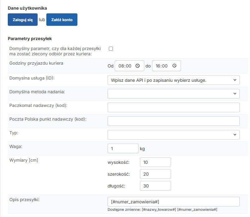Click the Opis przesyłki text field
The height and width of the screenshot is (217, 250).
pos(173,201)
